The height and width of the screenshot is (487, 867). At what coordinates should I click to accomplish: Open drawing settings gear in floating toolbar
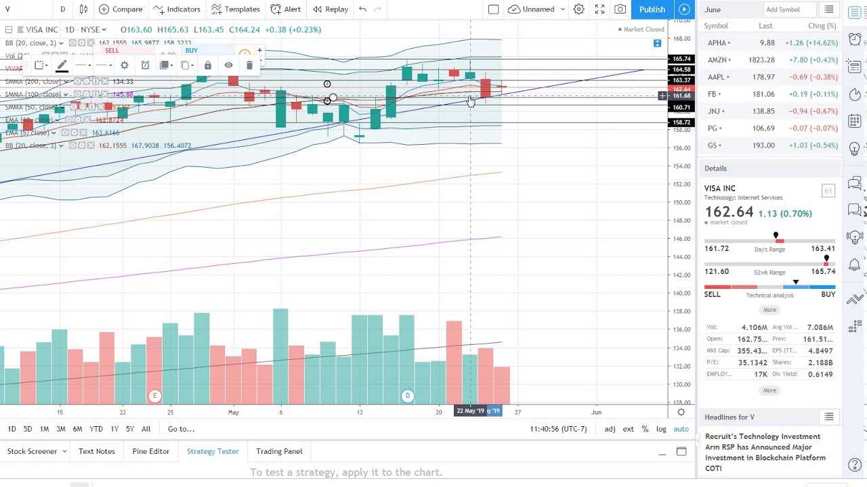coord(125,66)
